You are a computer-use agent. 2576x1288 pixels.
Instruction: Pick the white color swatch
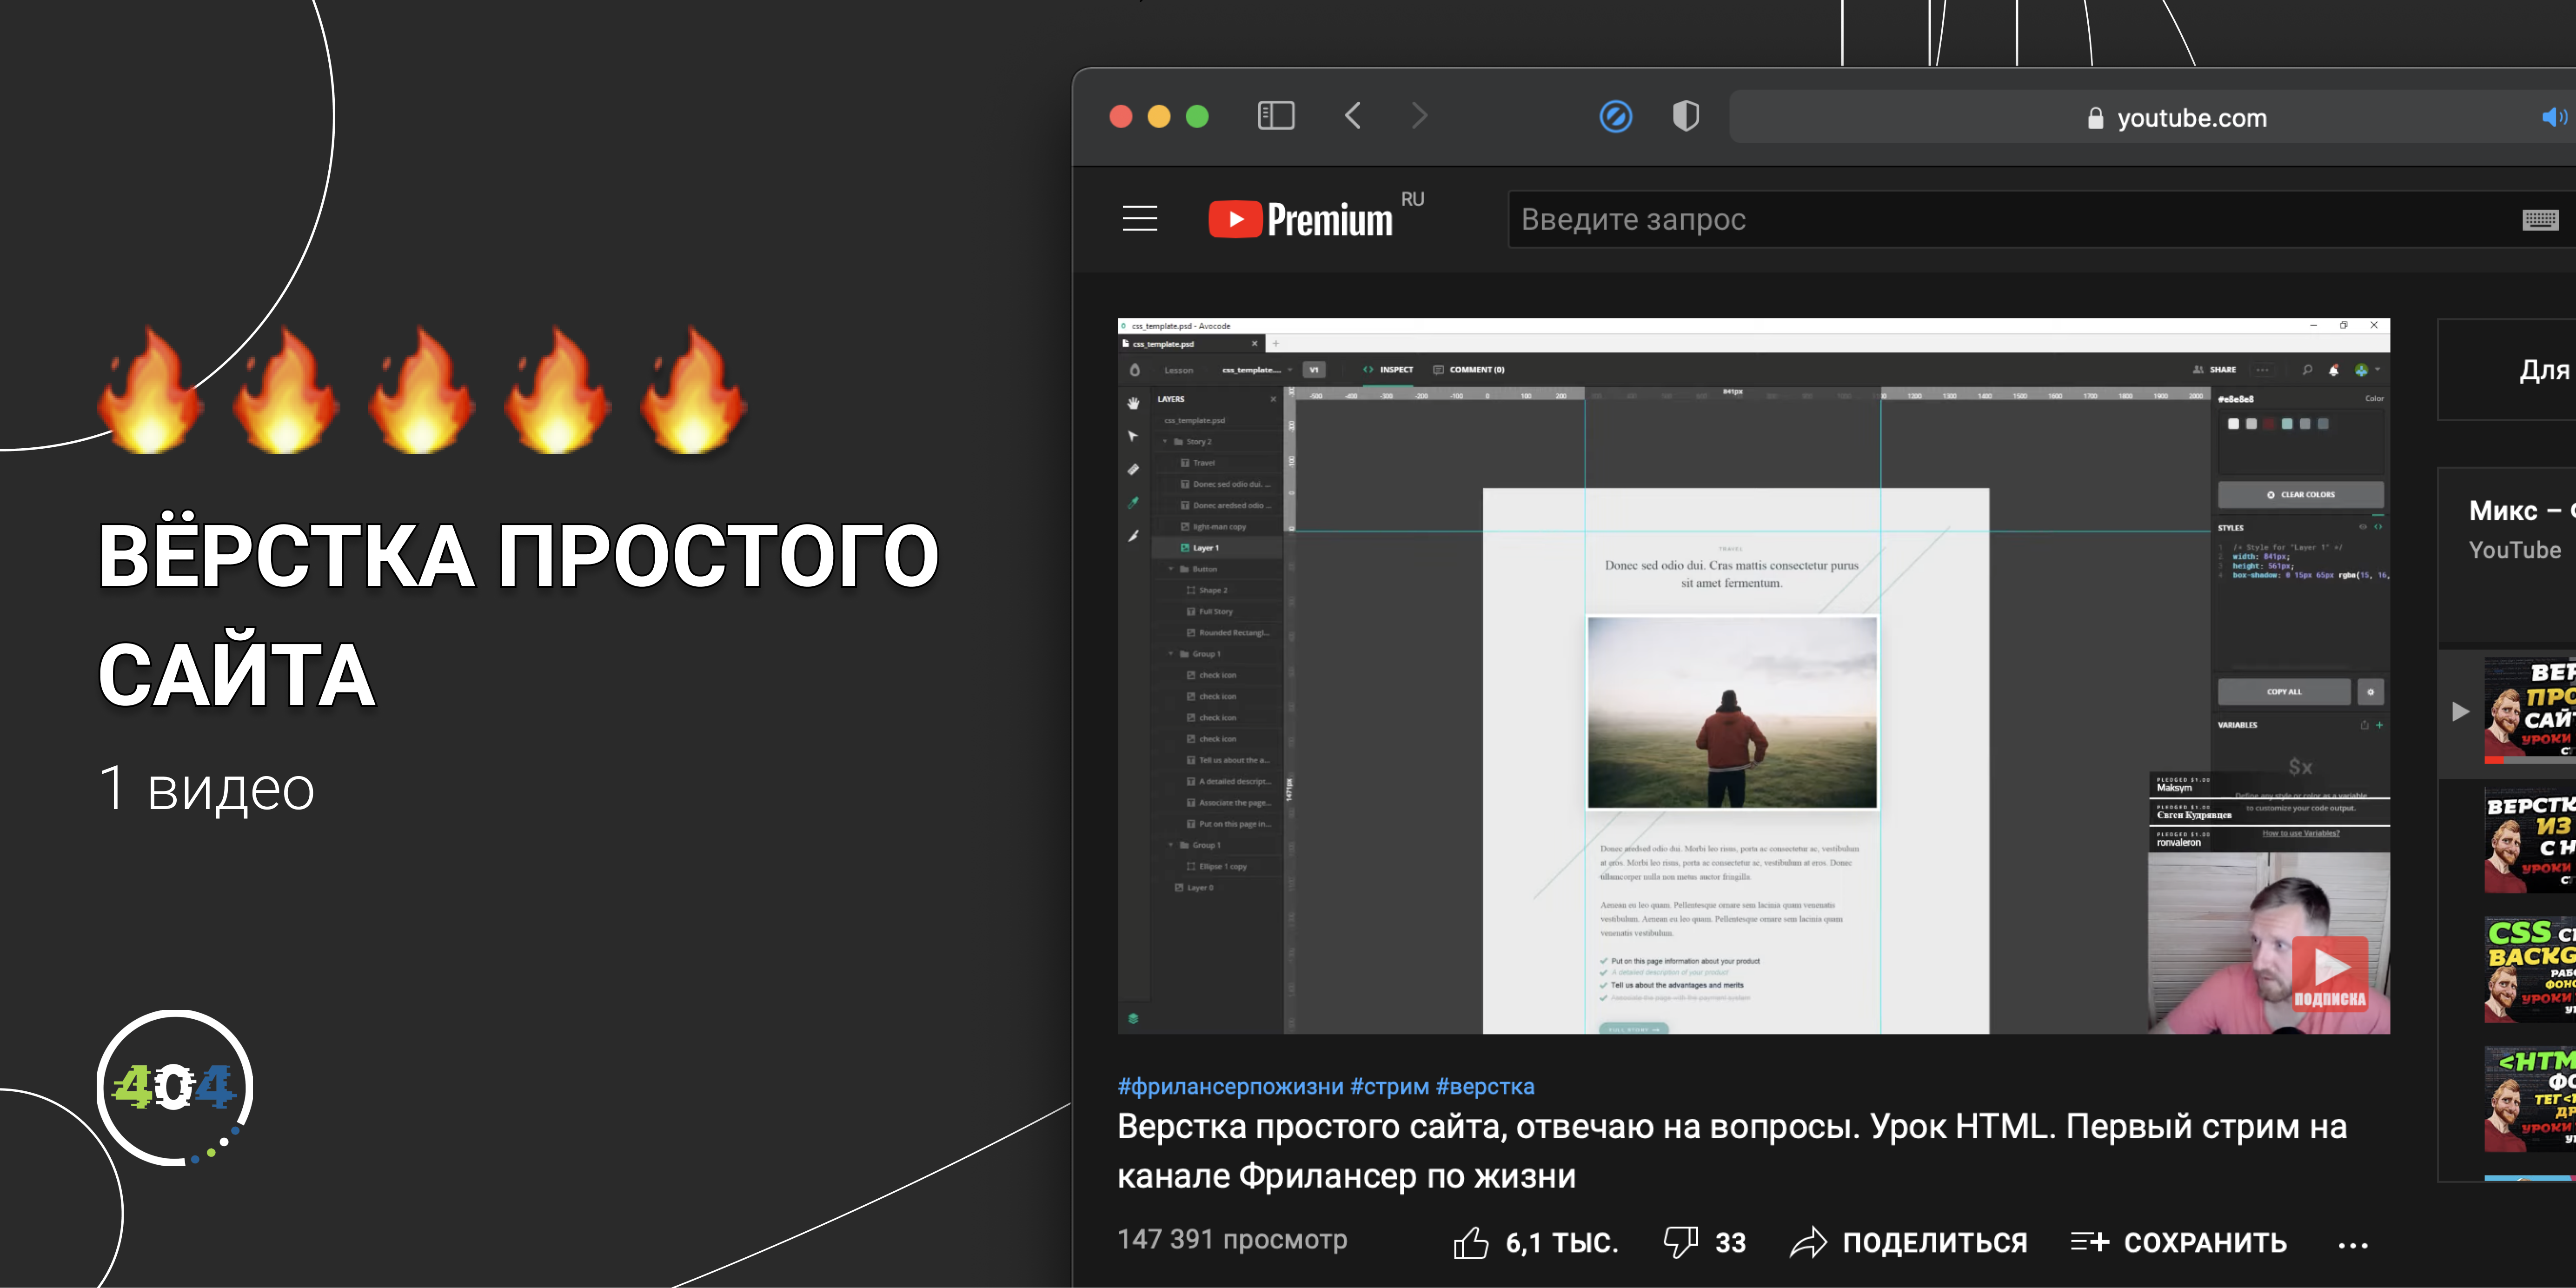2233,424
